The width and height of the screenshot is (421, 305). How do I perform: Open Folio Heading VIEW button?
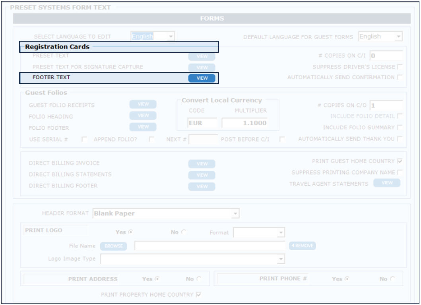(x=143, y=115)
